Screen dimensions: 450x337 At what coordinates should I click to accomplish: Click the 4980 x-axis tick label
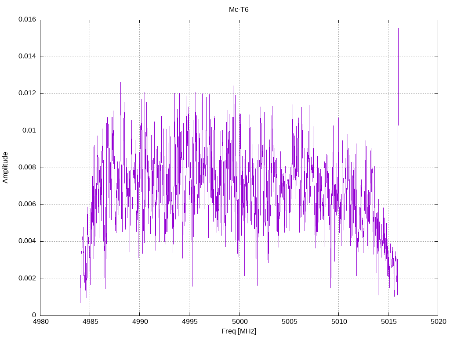tap(40, 322)
